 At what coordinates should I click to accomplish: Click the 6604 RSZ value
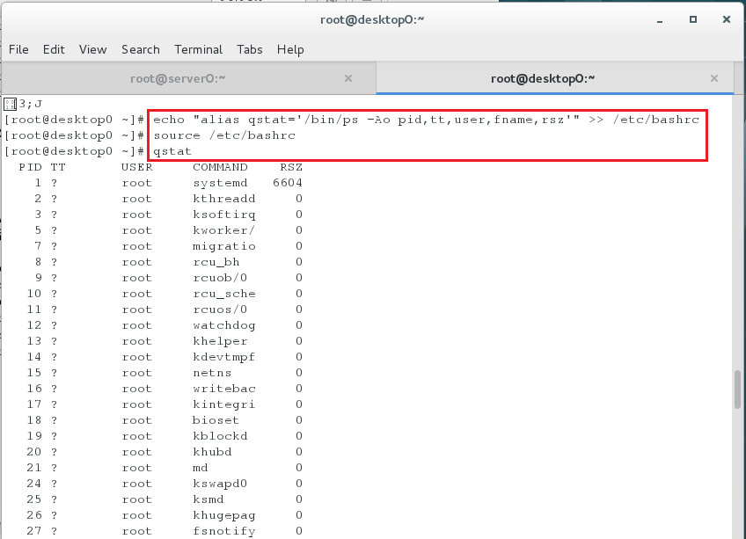(x=288, y=183)
